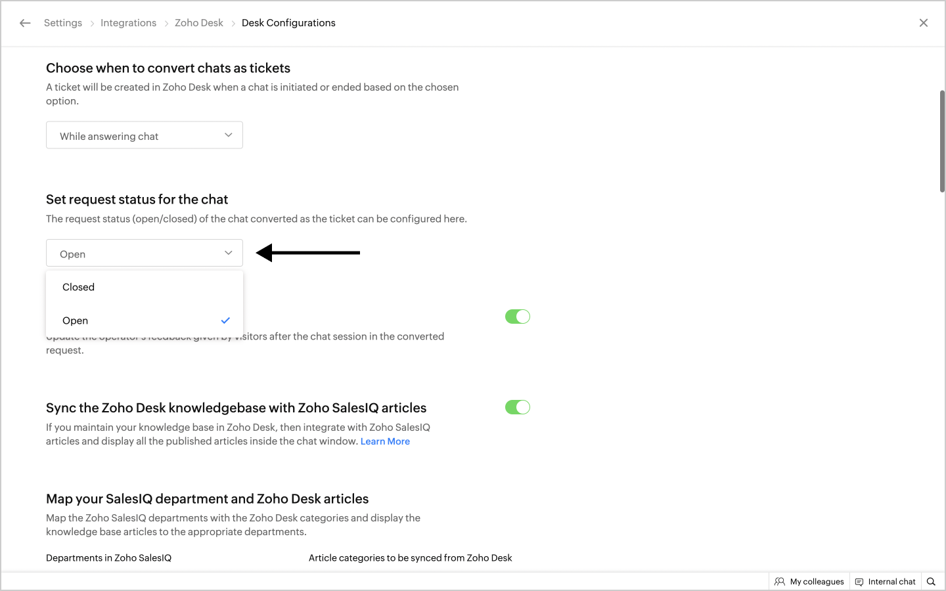Open the Zoho Desk breadcrumb link
The image size is (946, 591).
click(x=199, y=23)
